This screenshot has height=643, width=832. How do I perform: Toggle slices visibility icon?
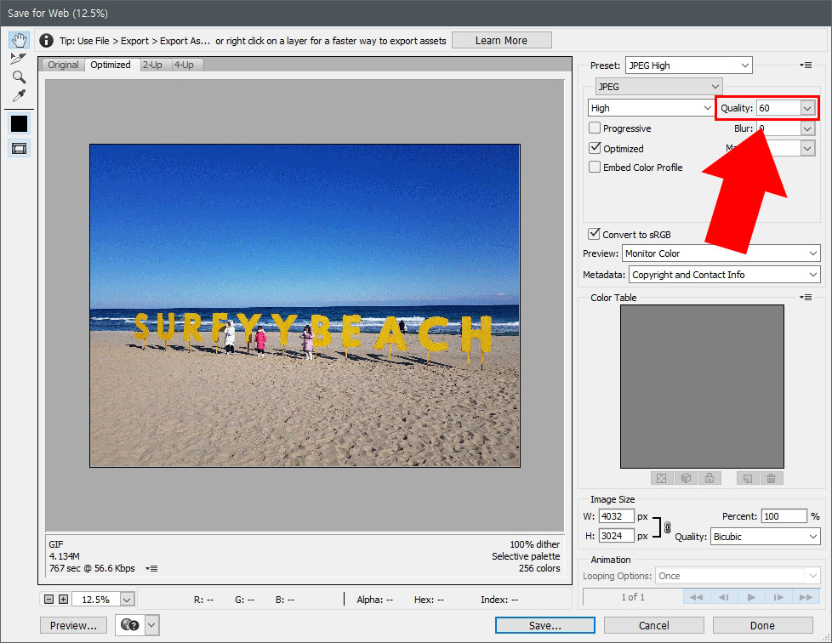point(19,149)
